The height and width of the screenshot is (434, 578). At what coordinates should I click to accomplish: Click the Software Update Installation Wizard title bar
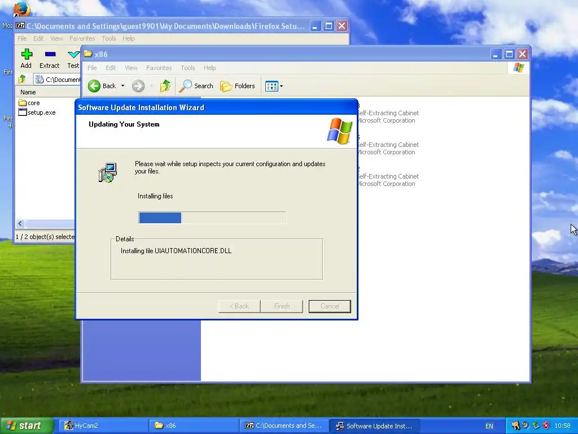coord(216,107)
